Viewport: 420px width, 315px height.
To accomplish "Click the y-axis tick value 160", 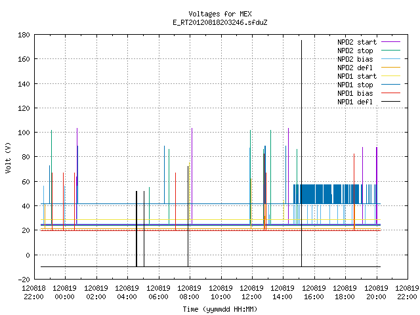I will (24, 59).
